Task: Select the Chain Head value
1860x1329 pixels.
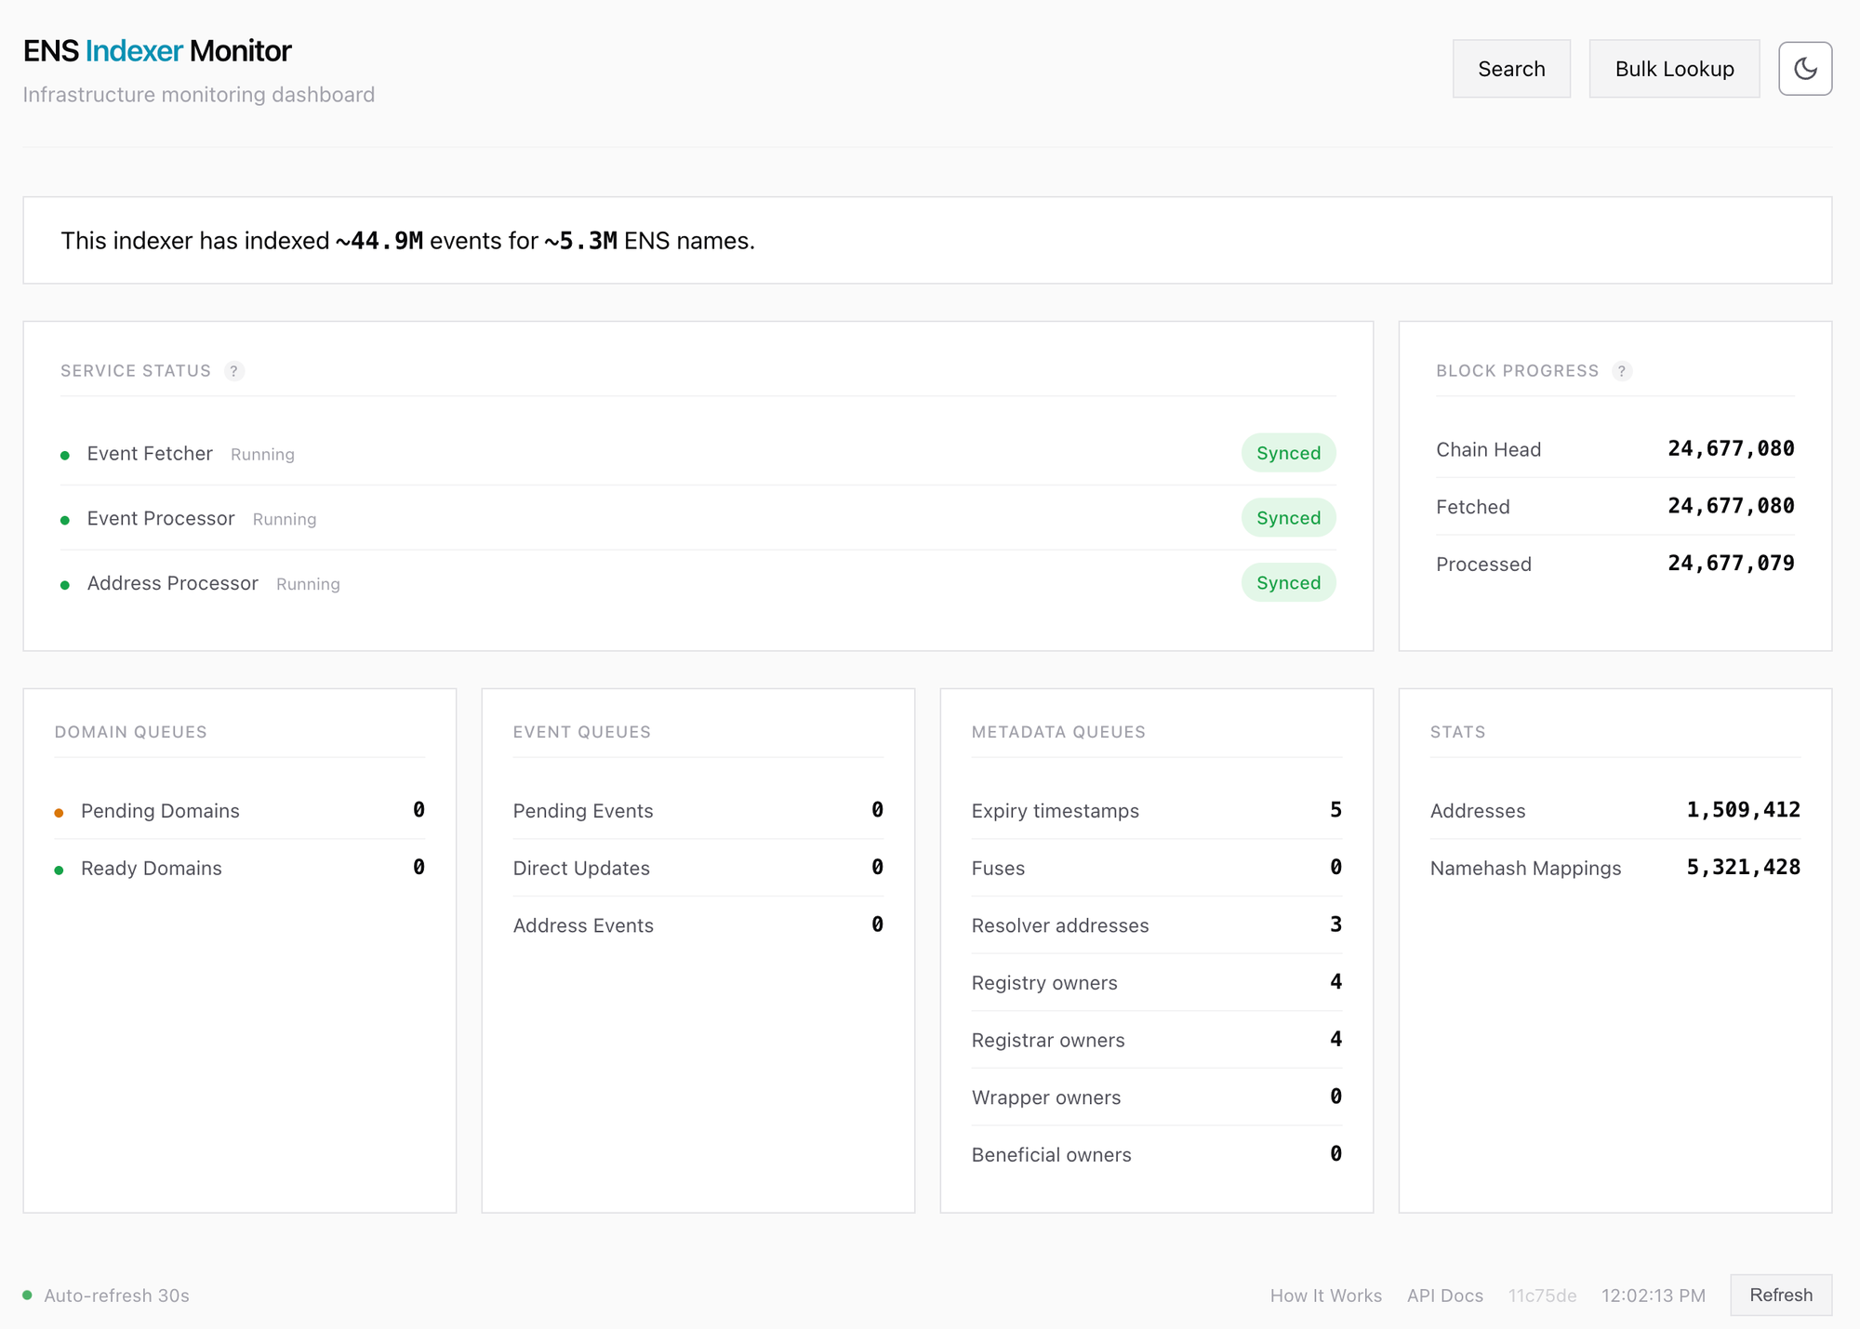Action: click(1730, 448)
